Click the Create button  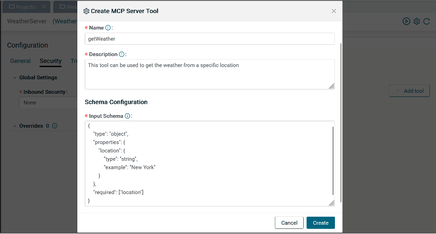[x=320, y=223]
